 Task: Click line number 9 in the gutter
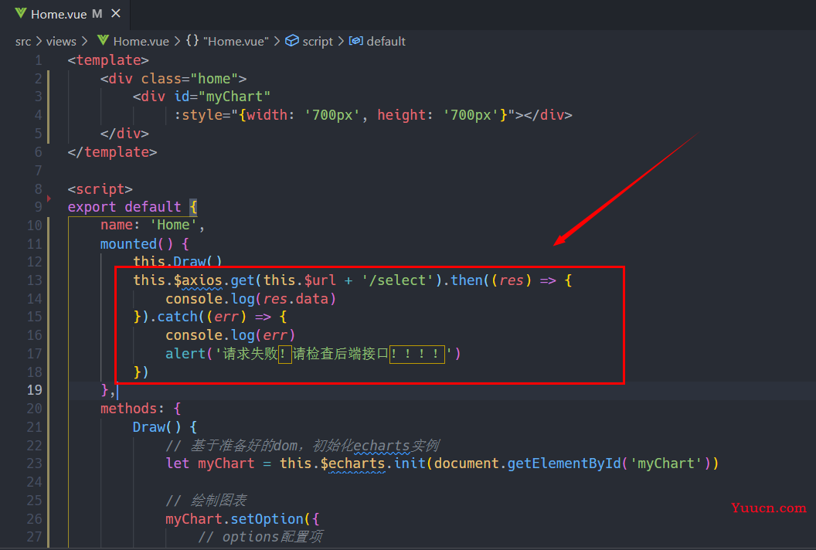click(38, 207)
